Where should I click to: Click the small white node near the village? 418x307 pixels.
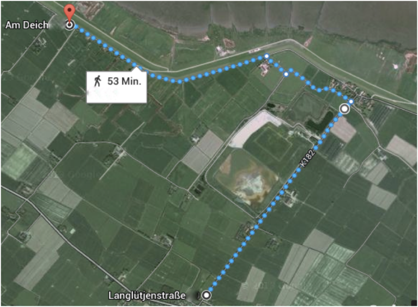point(351,101)
